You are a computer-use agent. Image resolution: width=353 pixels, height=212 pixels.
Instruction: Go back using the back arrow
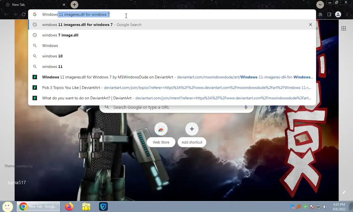[x=6, y=14]
